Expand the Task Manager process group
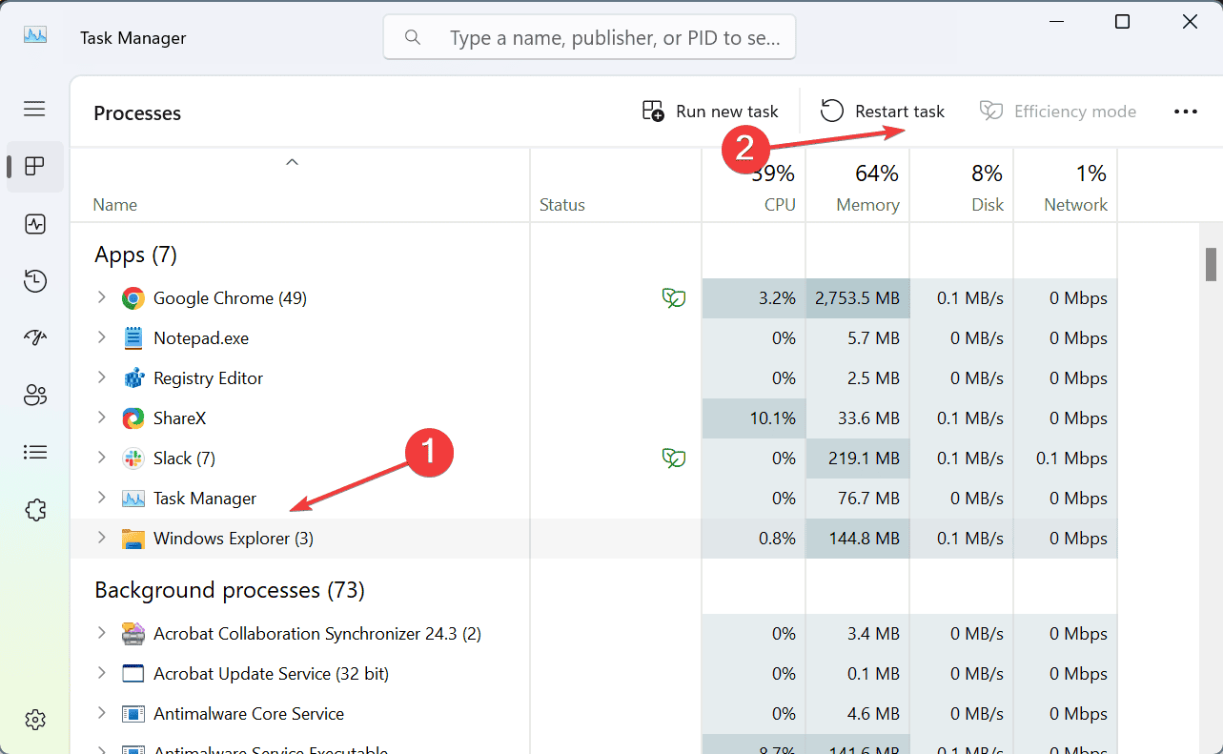 click(x=101, y=499)
